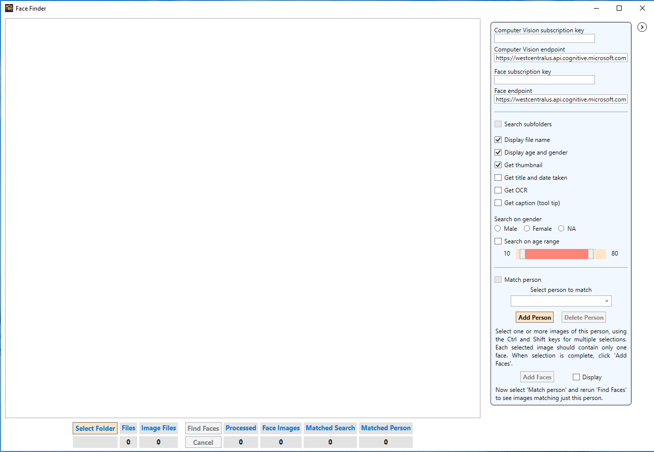Enable Get title and date taken
The image size is (654, 452).
pyautogui.click(x=498, y=178)
